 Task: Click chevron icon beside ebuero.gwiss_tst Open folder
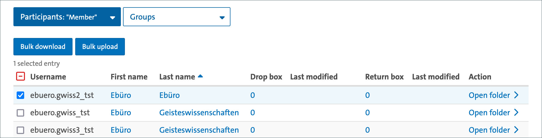pos(516,113)
